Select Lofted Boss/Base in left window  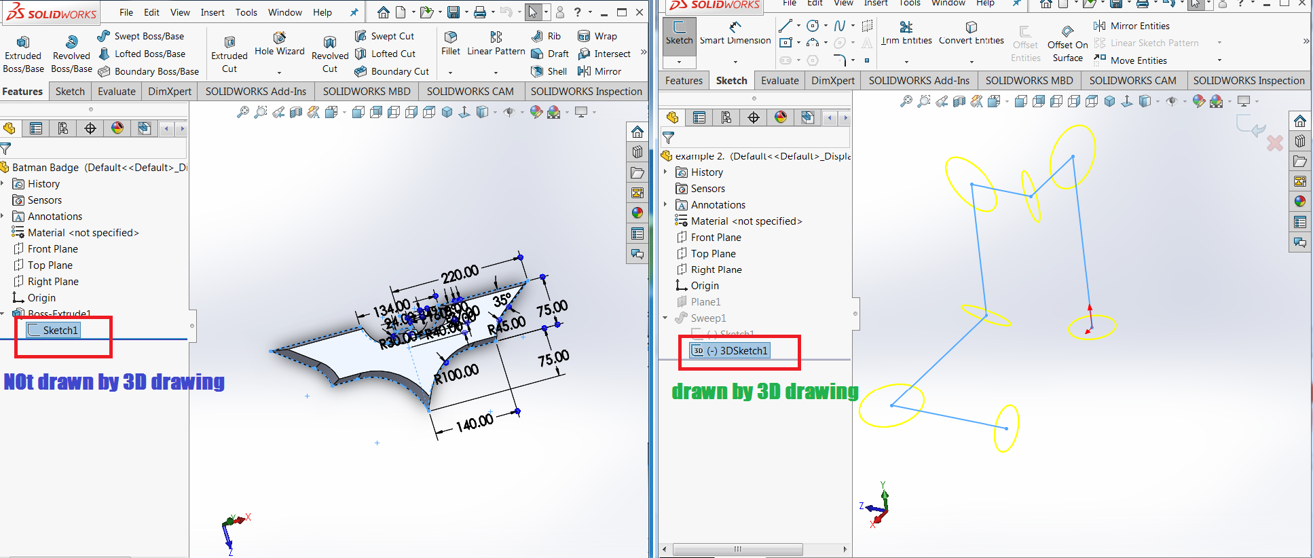tap(141, 54)
